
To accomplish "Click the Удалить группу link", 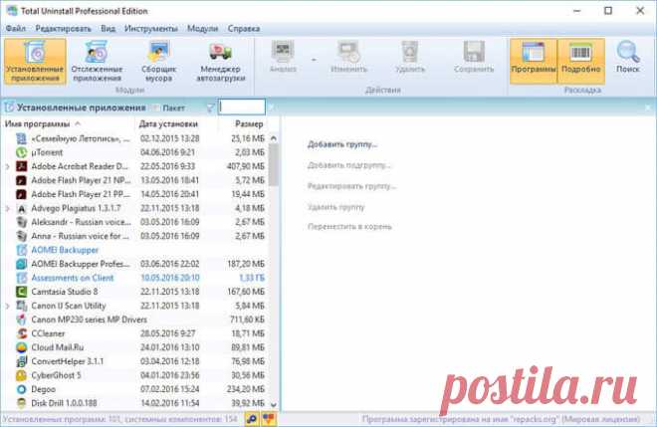I will pos(336,207).
